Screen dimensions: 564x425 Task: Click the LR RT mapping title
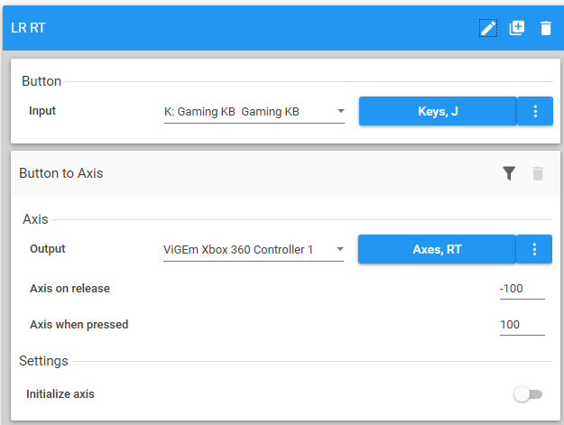point(28,28)
